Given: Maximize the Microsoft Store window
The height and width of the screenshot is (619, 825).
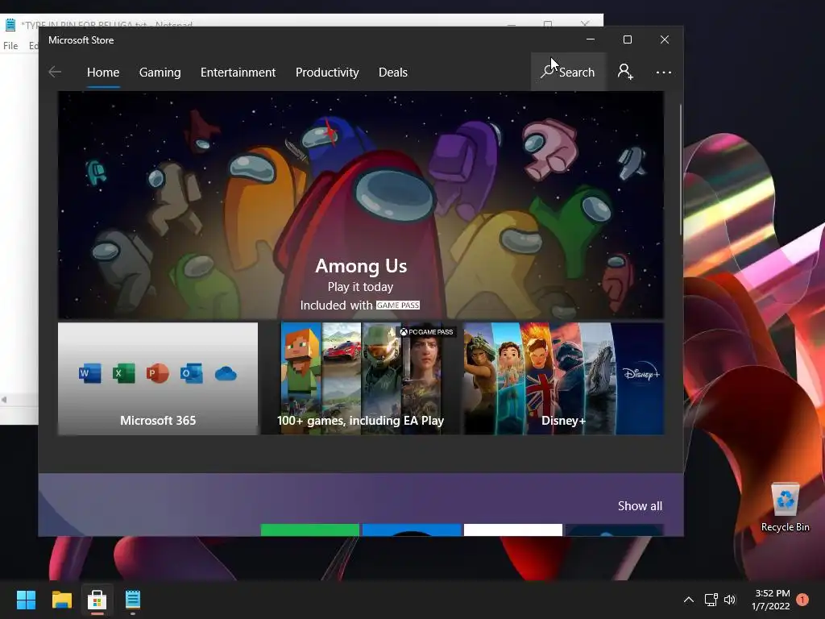Looking at the screenshot, I should (627, 39).
